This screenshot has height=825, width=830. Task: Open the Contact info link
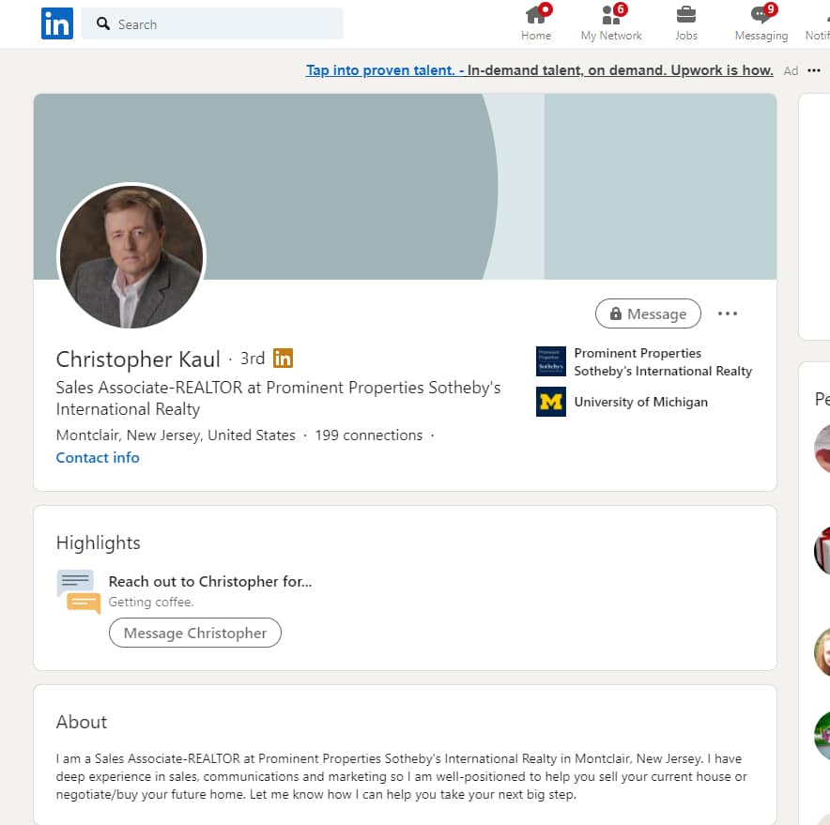point(98,458)
